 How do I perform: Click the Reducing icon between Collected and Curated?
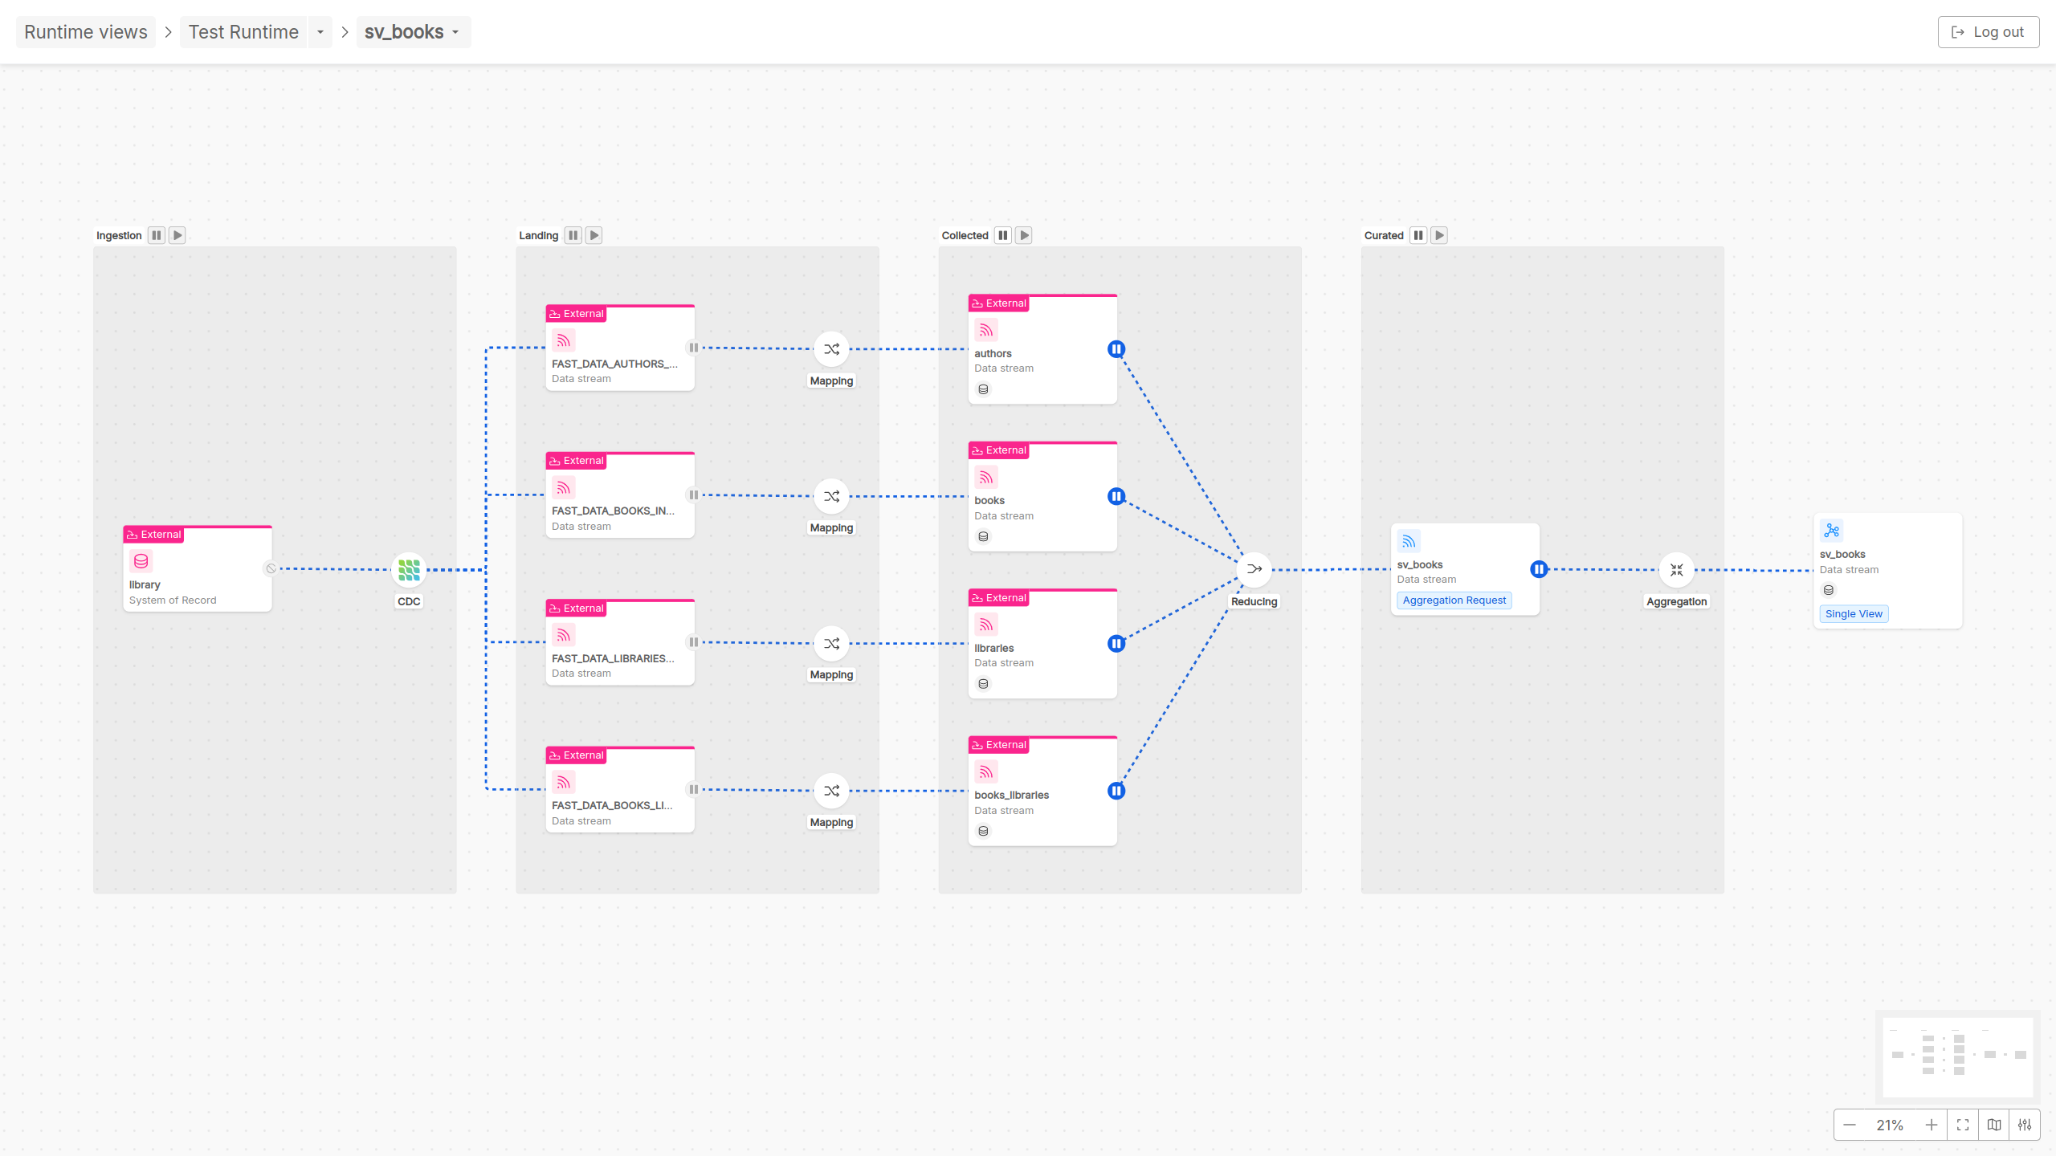[1254, 569]
